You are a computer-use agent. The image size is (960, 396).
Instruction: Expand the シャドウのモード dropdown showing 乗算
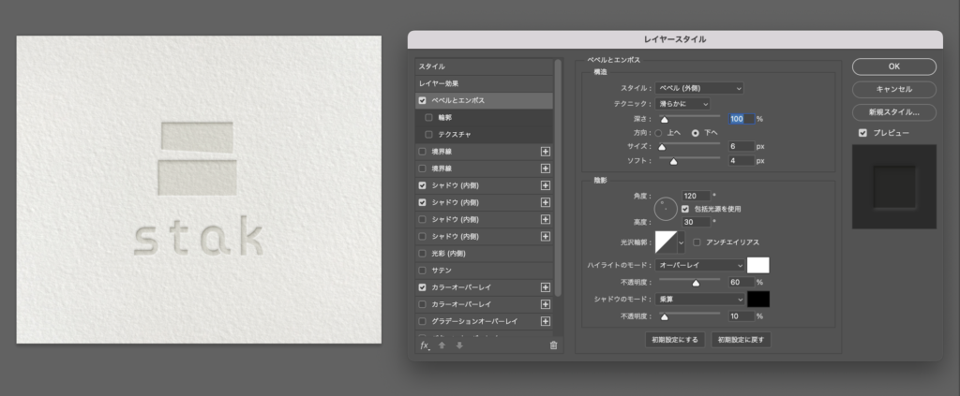pyautogui.click(x=699, y=299)
